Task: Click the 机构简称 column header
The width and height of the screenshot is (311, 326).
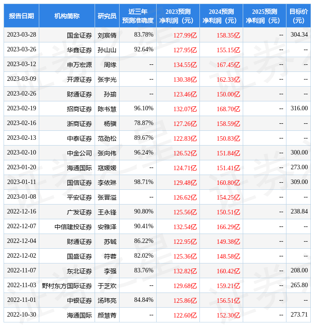Action: (x=66, y=16)
